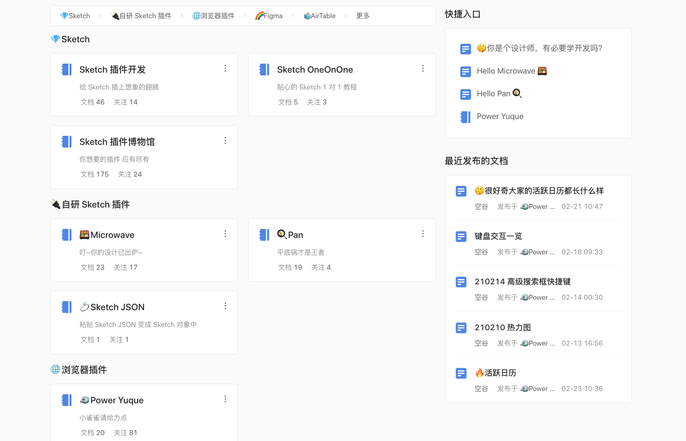This screenshot has width=686, height=441.
Task: Click document icon for 210210 热力图
Action: [x=461, y=328]
